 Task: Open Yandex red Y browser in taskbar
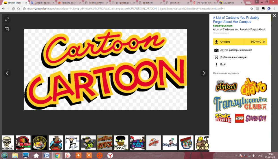click(x=110, y=156)
